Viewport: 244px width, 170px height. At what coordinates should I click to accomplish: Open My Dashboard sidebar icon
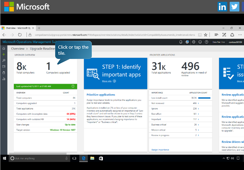pyautogui.click(x=4, y=67)
